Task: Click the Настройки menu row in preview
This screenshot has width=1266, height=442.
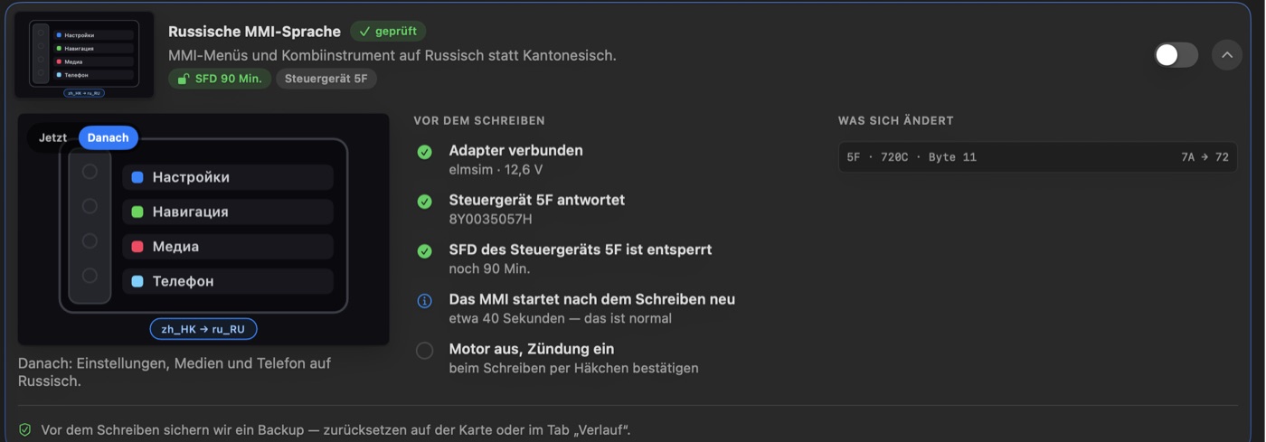Action: pyautogui.click(x=228, y=178)
